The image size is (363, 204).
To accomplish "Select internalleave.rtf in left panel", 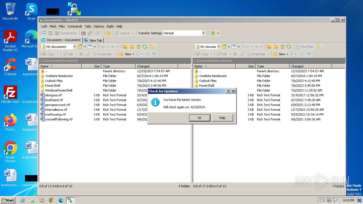I will pos(56,110).
